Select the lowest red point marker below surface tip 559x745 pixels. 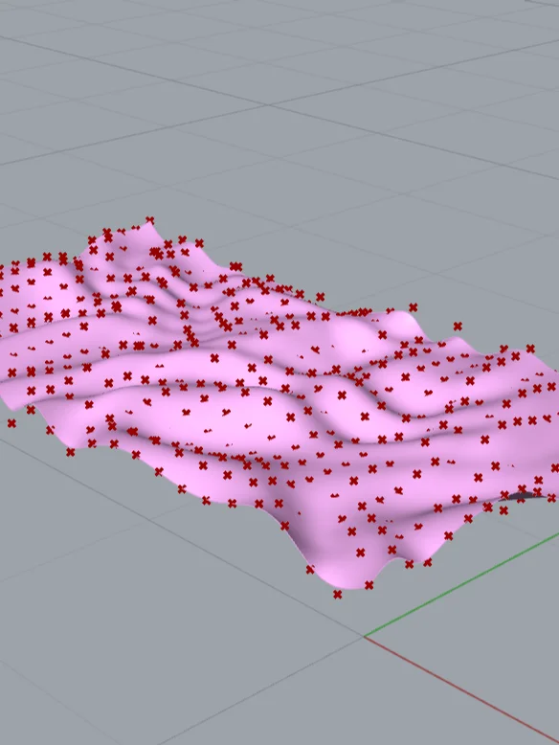click(x=337, y=595)
